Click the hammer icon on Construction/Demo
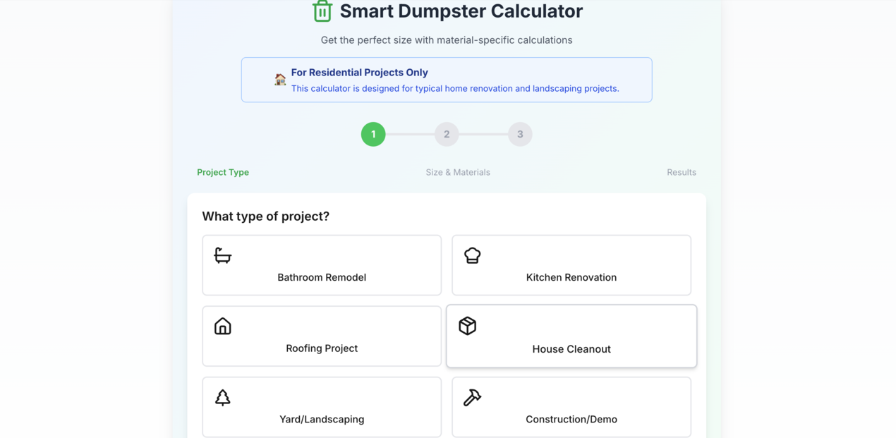896x438 pixels. point(473,397)
